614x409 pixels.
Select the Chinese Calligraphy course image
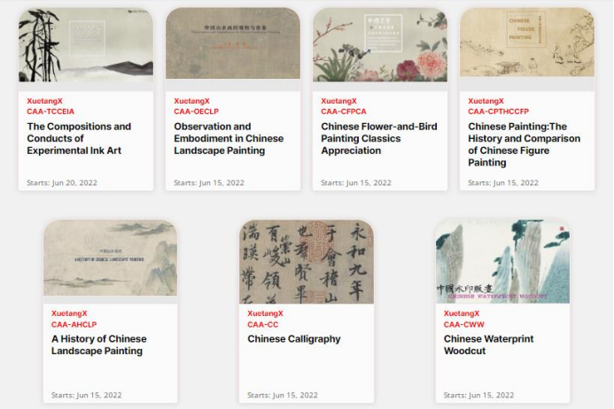coord(307,261)
